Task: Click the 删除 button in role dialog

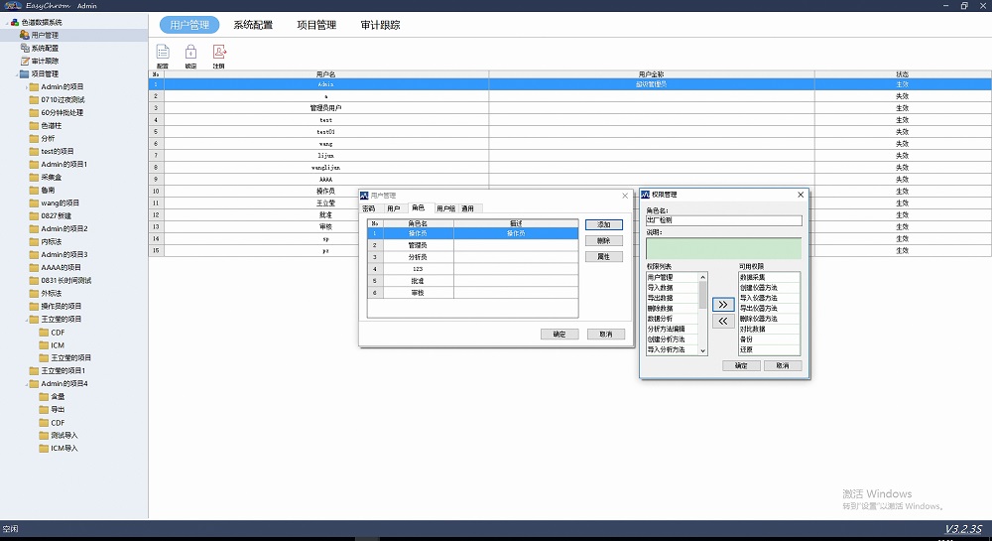Action: coord(603,240)
